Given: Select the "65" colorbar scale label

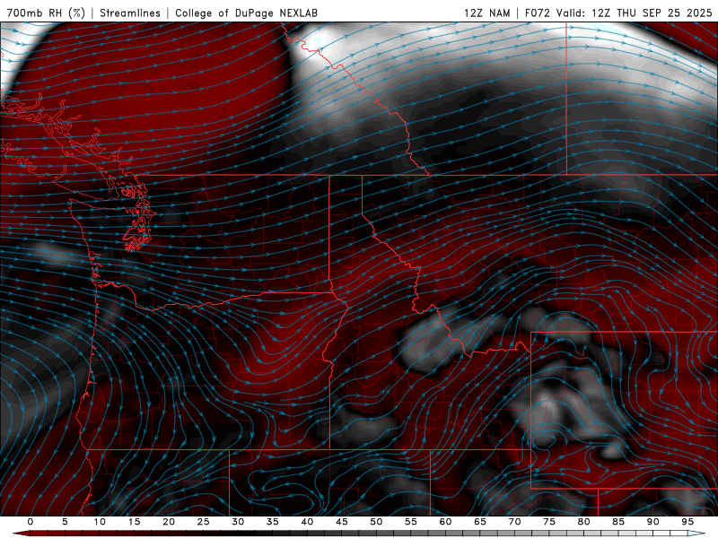Looking at the screenshot, I should pos(480,522).
